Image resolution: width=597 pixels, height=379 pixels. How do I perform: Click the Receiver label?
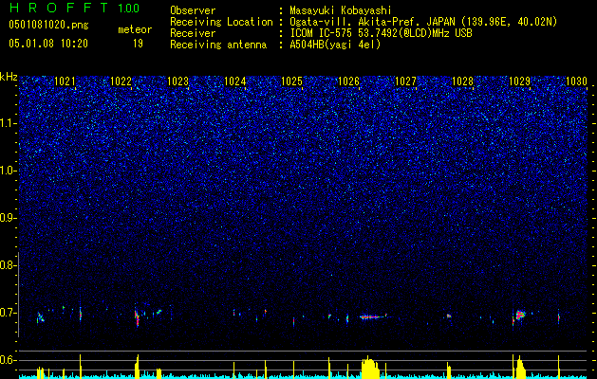pos(193,33)
